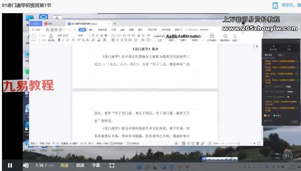The height and width of the screenshot is (171, 301).
Task: Pause the video playback
Action: click(x=10, y=165)
